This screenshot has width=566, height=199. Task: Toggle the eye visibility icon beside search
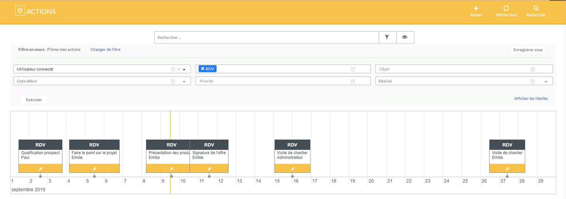click(405, 37)
